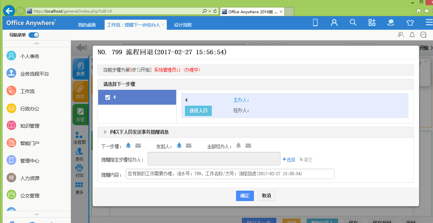Click the 提醒内容 text field

(230, 174)
